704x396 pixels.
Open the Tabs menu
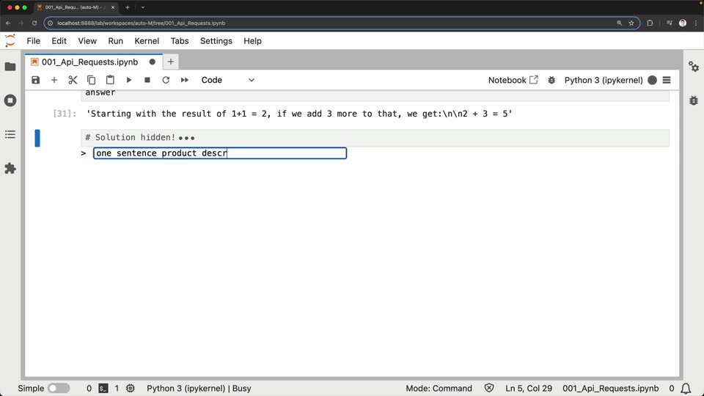(x=180, y=41)
